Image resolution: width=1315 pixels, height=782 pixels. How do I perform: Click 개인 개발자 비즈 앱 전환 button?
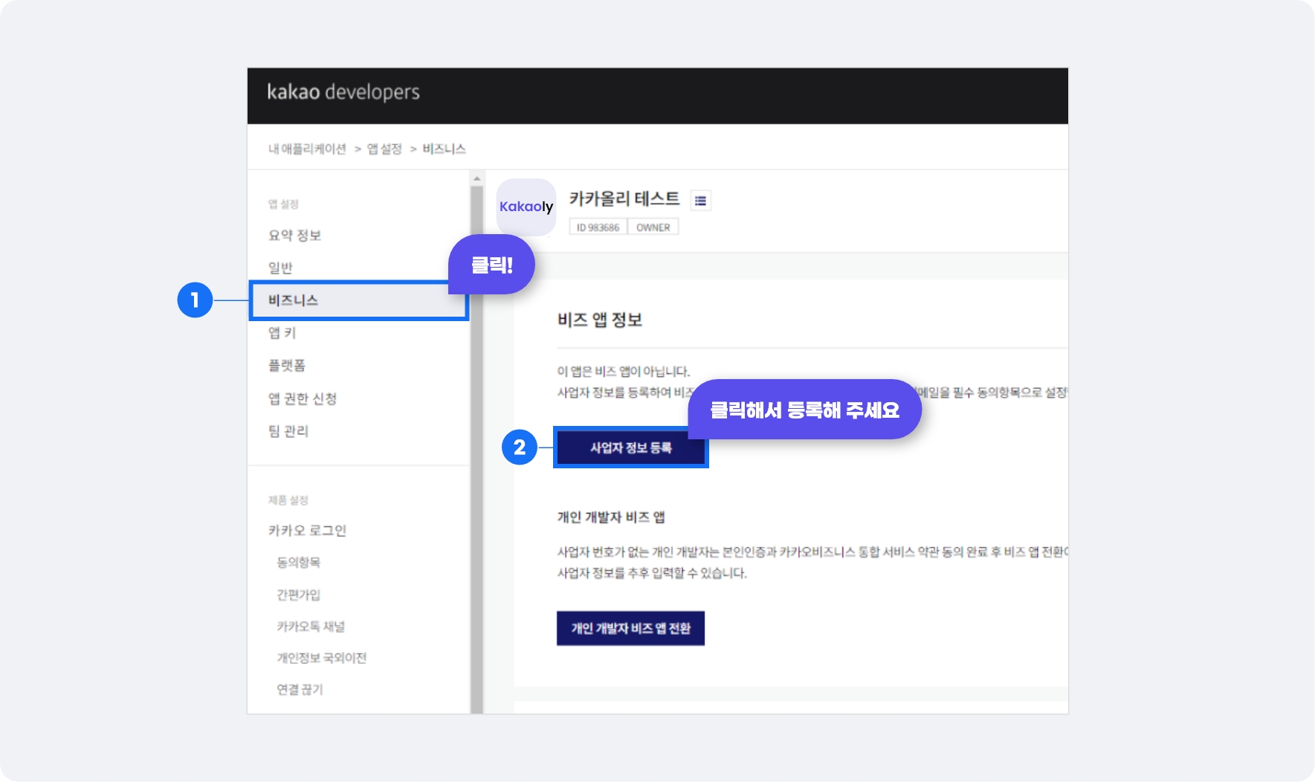pyautogui.click(x=630, y=628)
